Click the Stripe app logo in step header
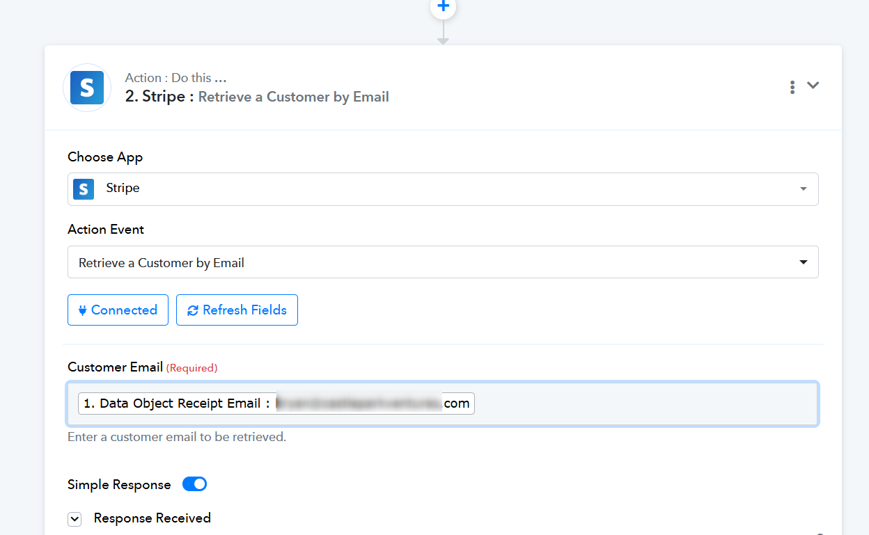 (87, 88)
